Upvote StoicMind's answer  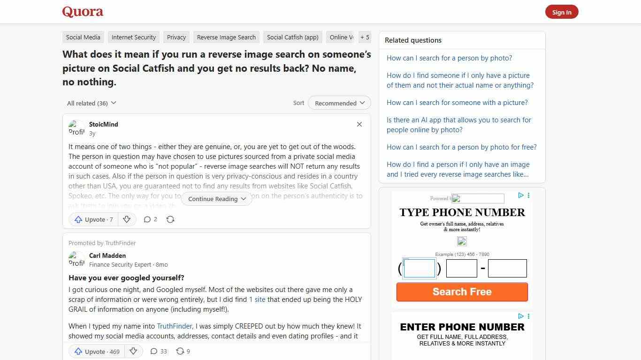pyautogui.click(x=92, y=219)
